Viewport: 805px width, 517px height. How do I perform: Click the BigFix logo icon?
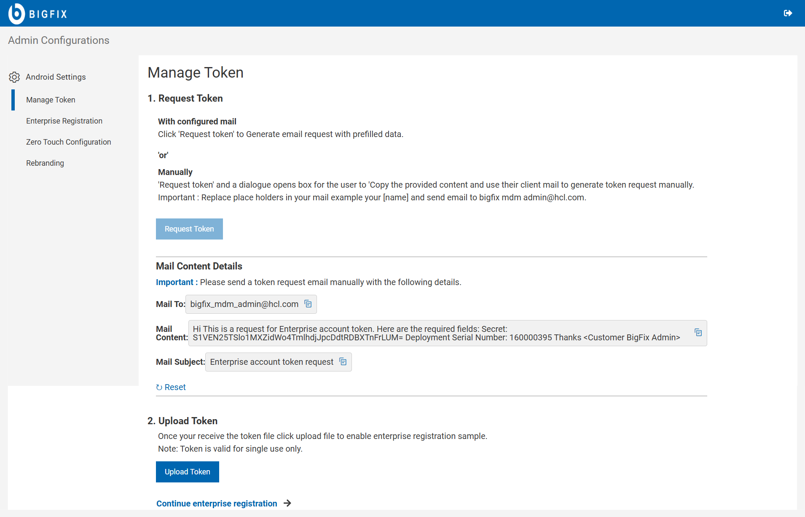tap(17, 13)
